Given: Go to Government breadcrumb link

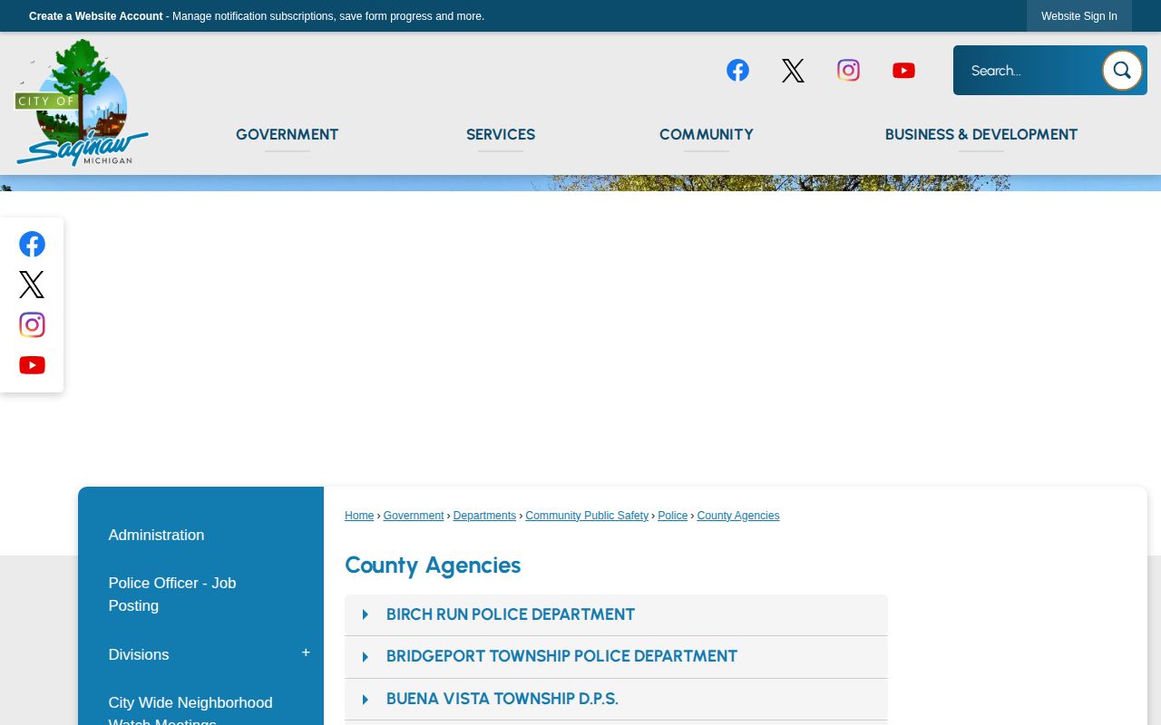Looking at the screenshot, I should (x=414, y=516).
